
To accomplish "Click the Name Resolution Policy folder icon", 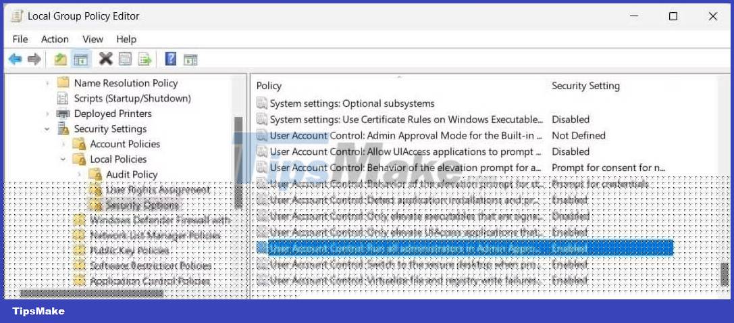I will tap(63, 83).
